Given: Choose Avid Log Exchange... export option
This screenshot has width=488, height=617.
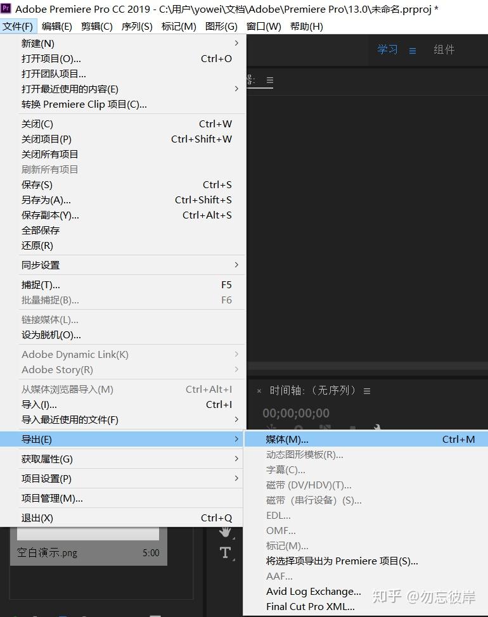Looking at the screenshot, I should (366, 592).
